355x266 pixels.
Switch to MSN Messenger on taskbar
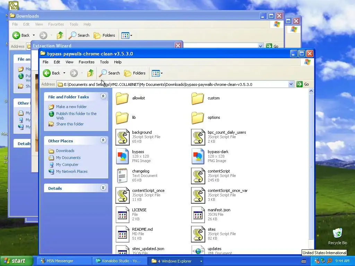64,261
